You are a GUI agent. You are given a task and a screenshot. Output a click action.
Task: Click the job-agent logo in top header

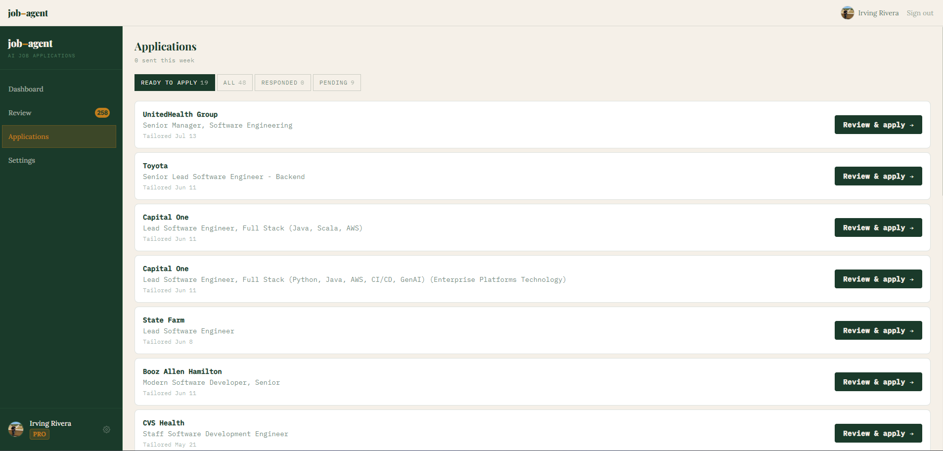(28, 13)
